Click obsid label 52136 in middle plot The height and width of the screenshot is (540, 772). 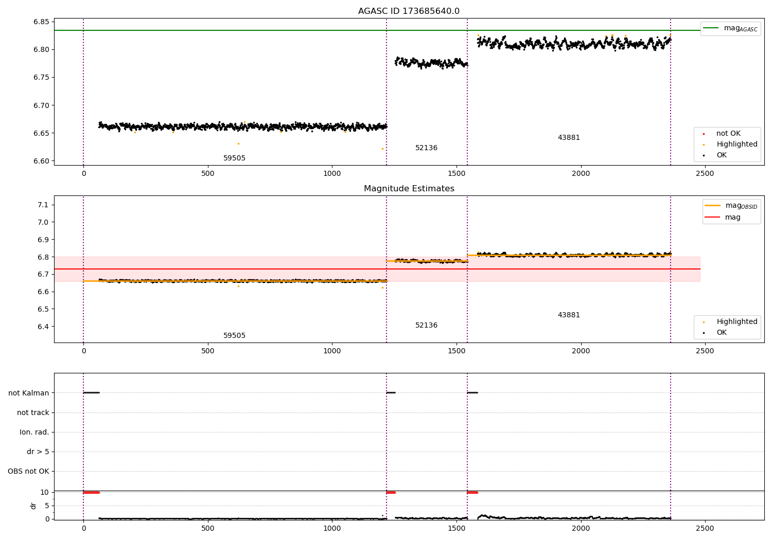(426, 325)
